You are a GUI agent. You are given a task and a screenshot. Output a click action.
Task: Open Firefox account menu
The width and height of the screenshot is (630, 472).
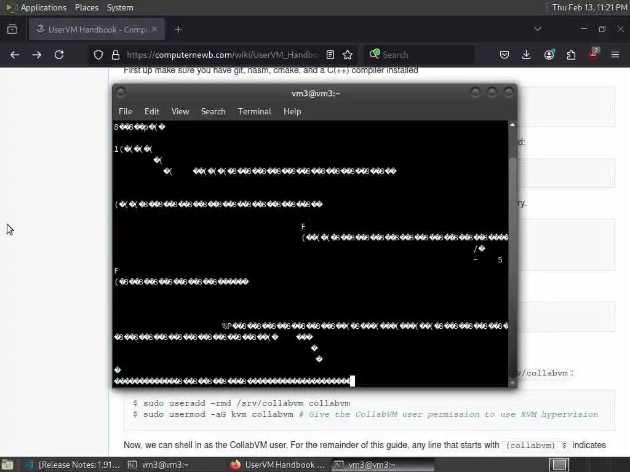[549, 55]
